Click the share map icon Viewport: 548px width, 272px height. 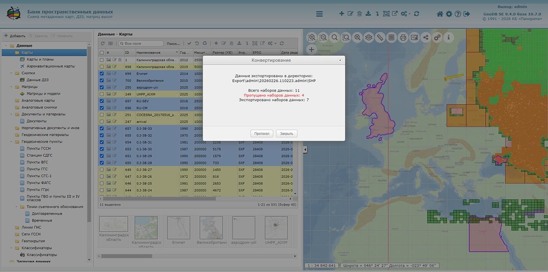(x=425, y=38)
